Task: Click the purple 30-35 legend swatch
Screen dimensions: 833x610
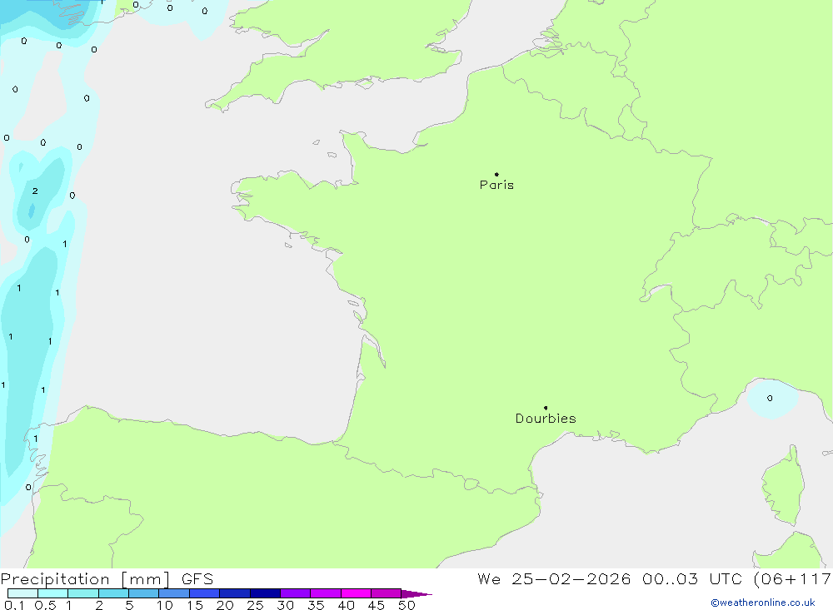Action: tap(295, 593)
